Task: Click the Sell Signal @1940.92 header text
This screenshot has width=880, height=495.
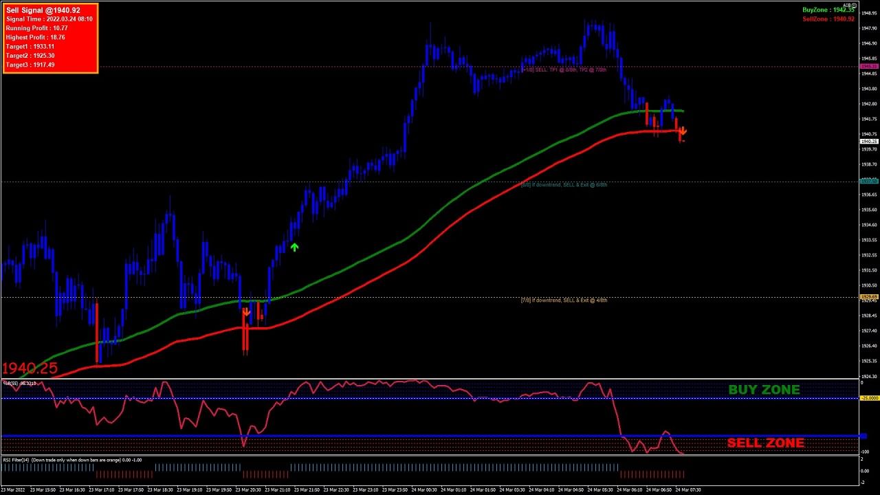Action: pos(43,10)
